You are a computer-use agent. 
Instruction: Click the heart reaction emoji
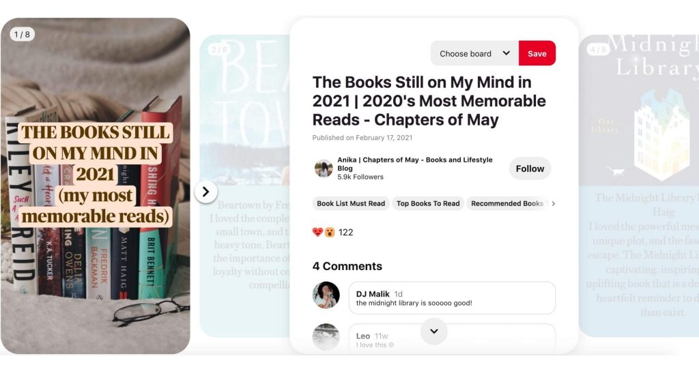317,232
